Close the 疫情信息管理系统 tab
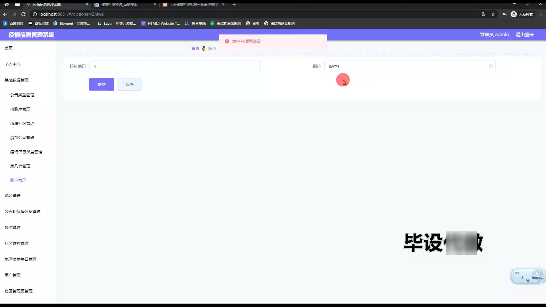 87,5
